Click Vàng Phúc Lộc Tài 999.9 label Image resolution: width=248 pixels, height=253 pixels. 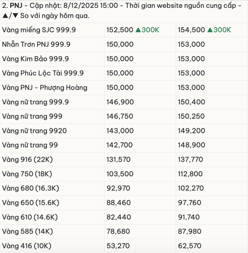(43, 73)
